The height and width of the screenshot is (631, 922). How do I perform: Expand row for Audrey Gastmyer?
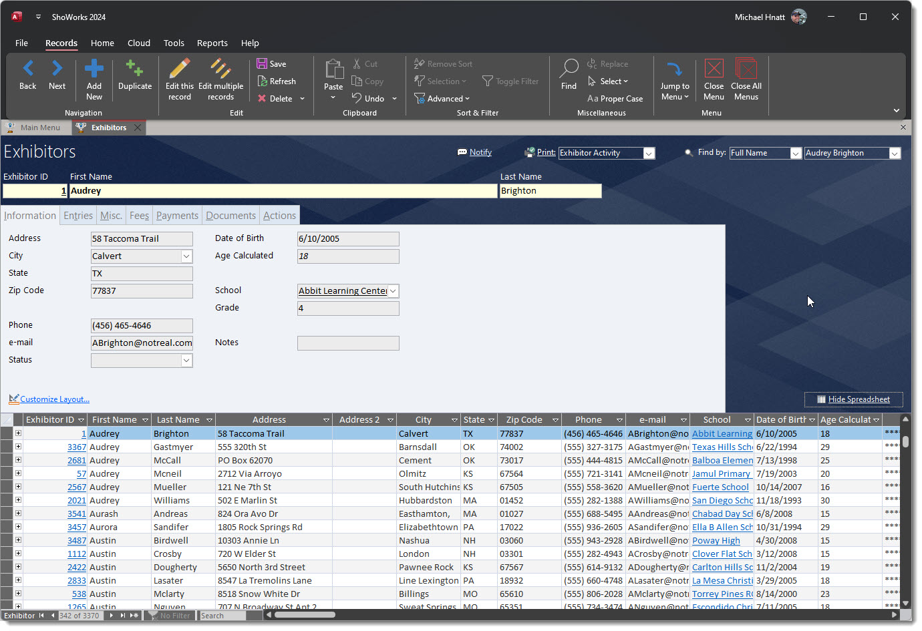click(18, 447)
